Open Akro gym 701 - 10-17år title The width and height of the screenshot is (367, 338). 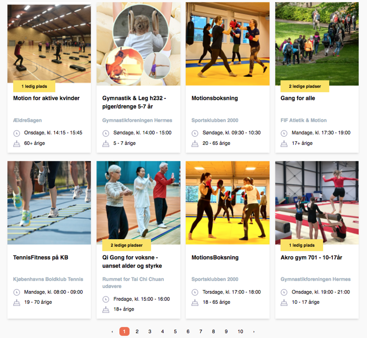pos(311,257)
